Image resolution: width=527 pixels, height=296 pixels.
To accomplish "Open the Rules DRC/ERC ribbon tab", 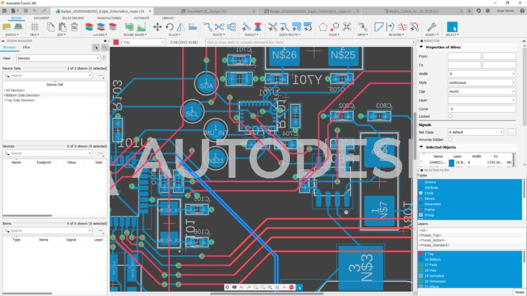I will pyautogui.click(x=73, y=18).
